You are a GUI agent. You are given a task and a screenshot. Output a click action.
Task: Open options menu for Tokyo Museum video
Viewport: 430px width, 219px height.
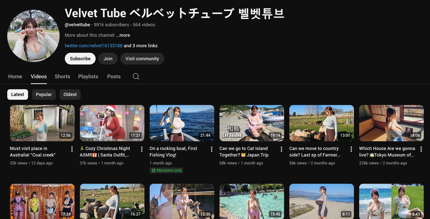(421, 149)
